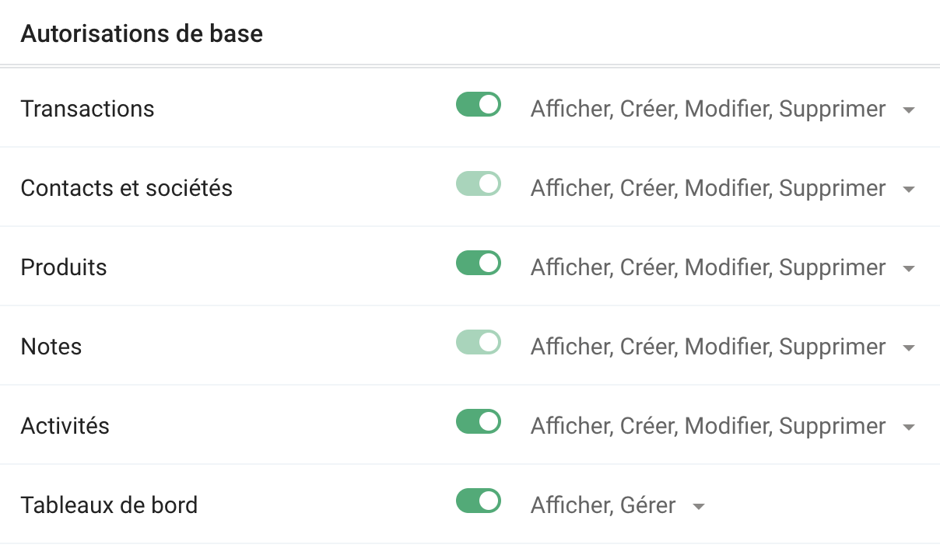940x555 pixels.
Task: Toggle the Notes permission switch
Action: (x=478, y=343)
